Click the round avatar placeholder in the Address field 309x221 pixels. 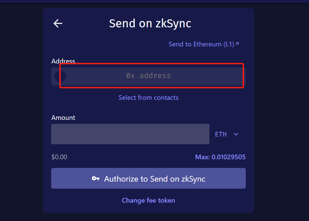point(60,76)
